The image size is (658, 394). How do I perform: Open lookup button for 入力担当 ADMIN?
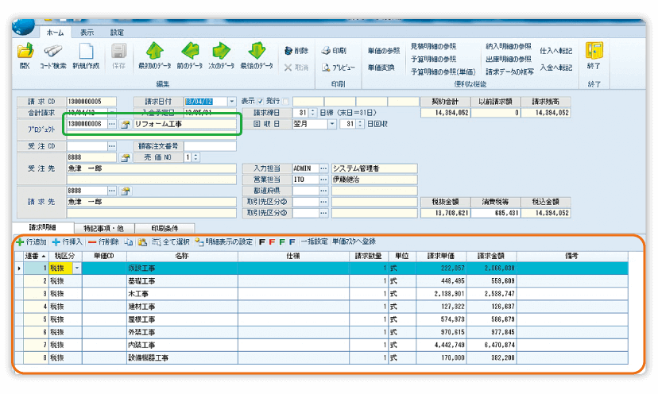(x=323, y=168)
